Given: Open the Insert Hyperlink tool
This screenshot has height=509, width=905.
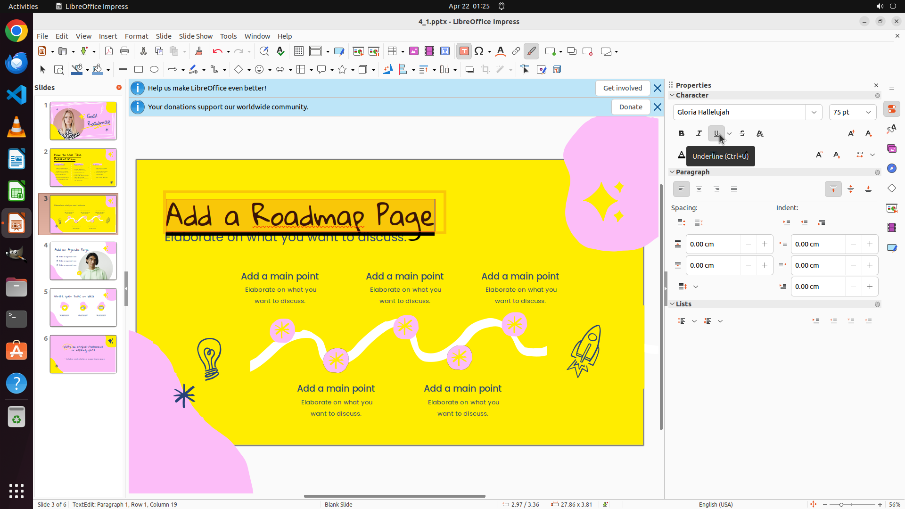Looking at the screenshot, I should (516, 51).
